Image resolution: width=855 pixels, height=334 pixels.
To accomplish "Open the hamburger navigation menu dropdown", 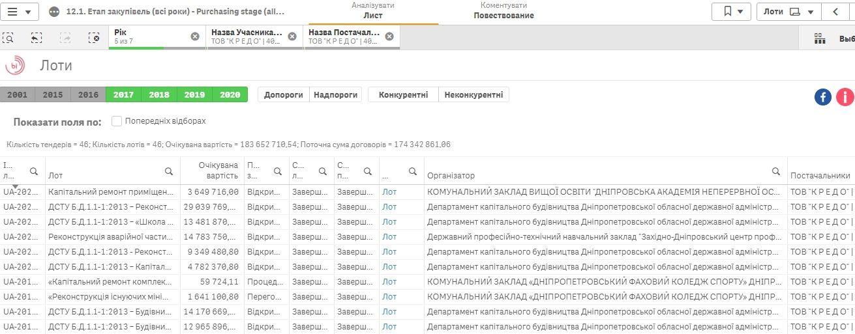I will 20,12.
